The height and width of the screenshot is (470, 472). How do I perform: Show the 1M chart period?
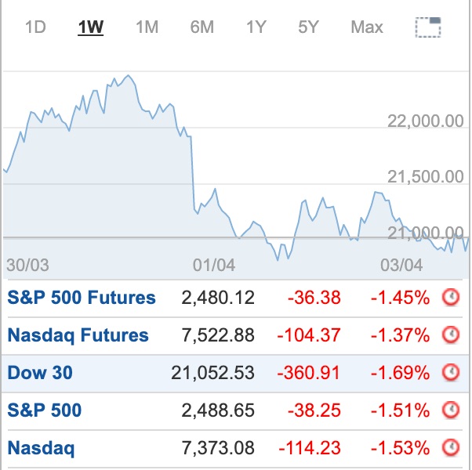[147, 27]
